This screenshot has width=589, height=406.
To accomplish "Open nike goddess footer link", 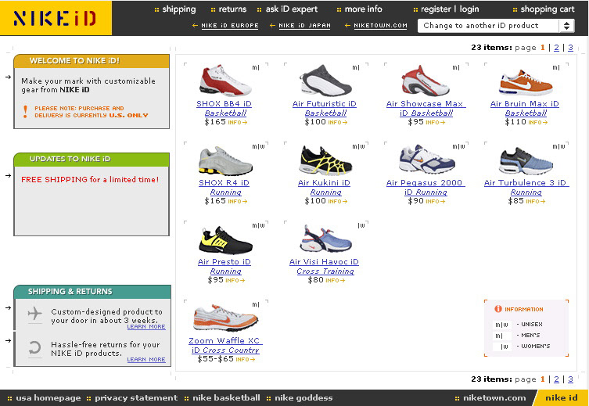I will tap(303, 397).
